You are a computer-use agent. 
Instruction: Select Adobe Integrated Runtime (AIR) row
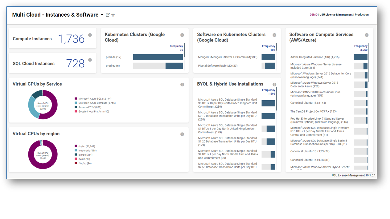tap(329, 57)
